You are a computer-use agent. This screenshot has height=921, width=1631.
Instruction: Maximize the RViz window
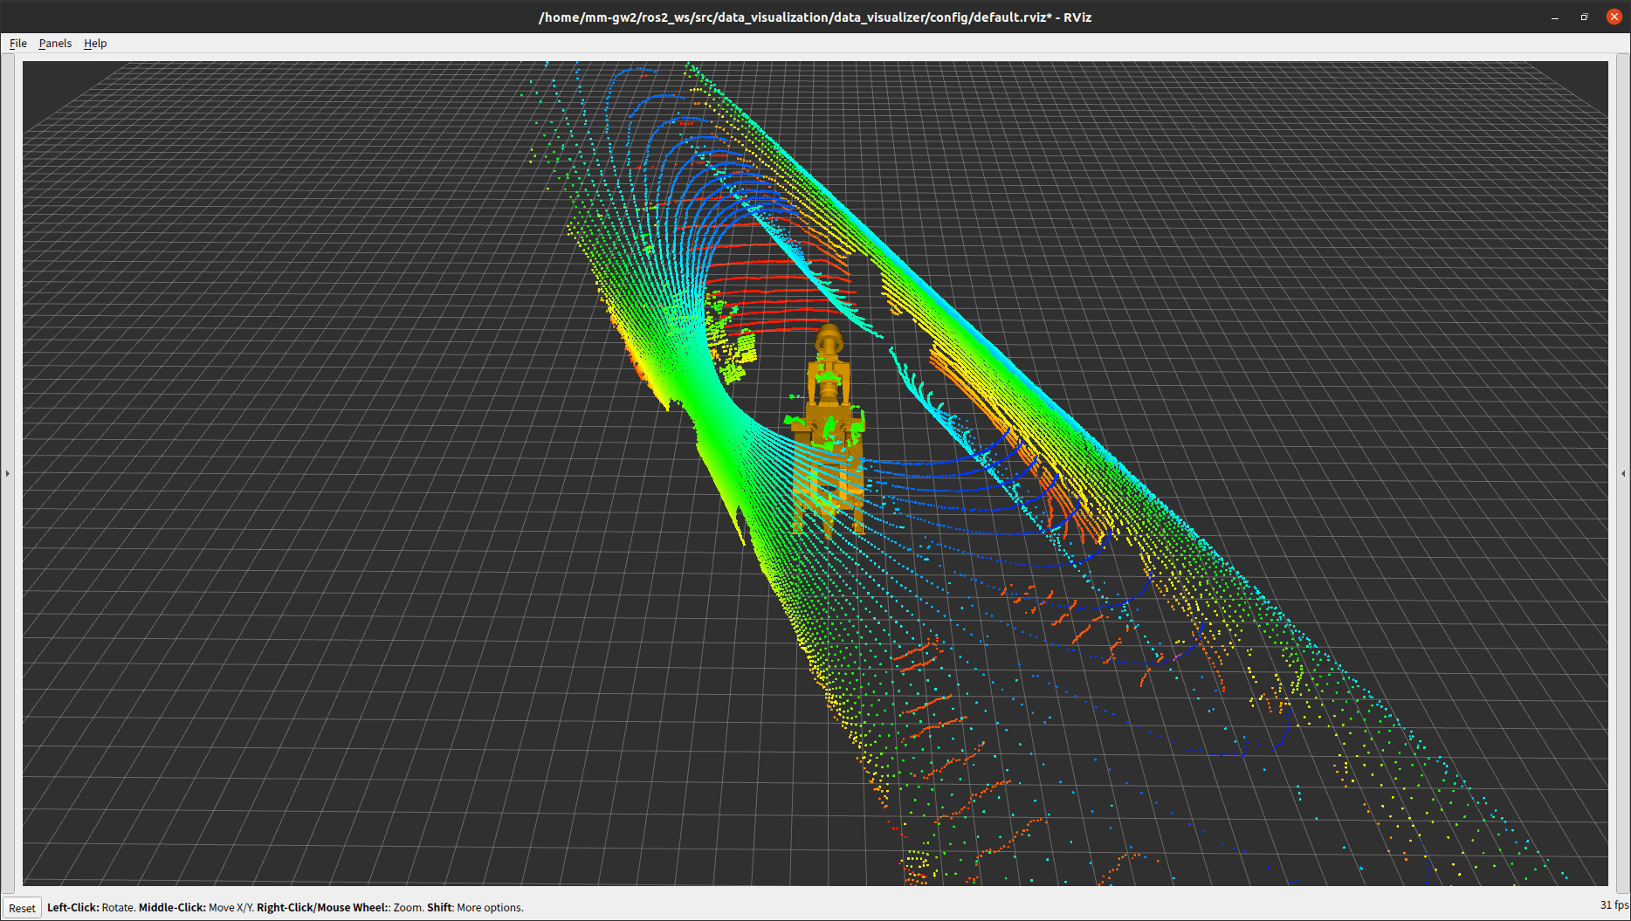(1584, 17)
